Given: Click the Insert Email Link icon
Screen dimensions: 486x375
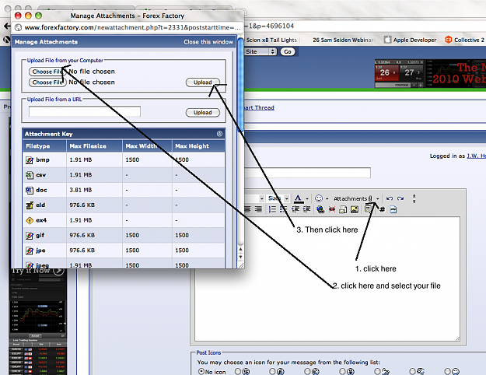Looking at the screenshot, I should click(x=343, y=210).
